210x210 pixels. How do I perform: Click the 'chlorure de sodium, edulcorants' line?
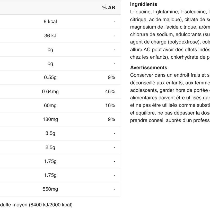[x=170, y=34]
